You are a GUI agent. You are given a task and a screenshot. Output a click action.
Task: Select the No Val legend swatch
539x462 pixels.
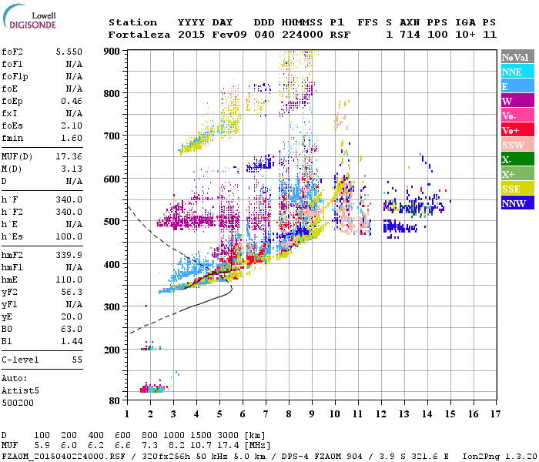[x=517, y=57]
